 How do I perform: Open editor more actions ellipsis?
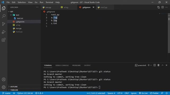click(x=167, y=7)
